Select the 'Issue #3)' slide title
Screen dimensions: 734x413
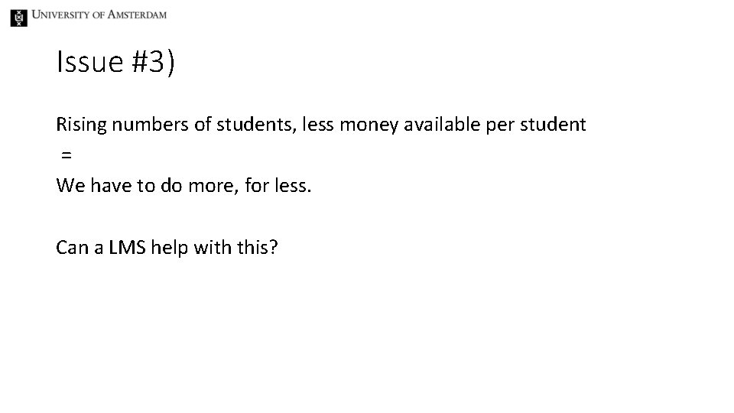pyautogui.click(x=115, y=63)
